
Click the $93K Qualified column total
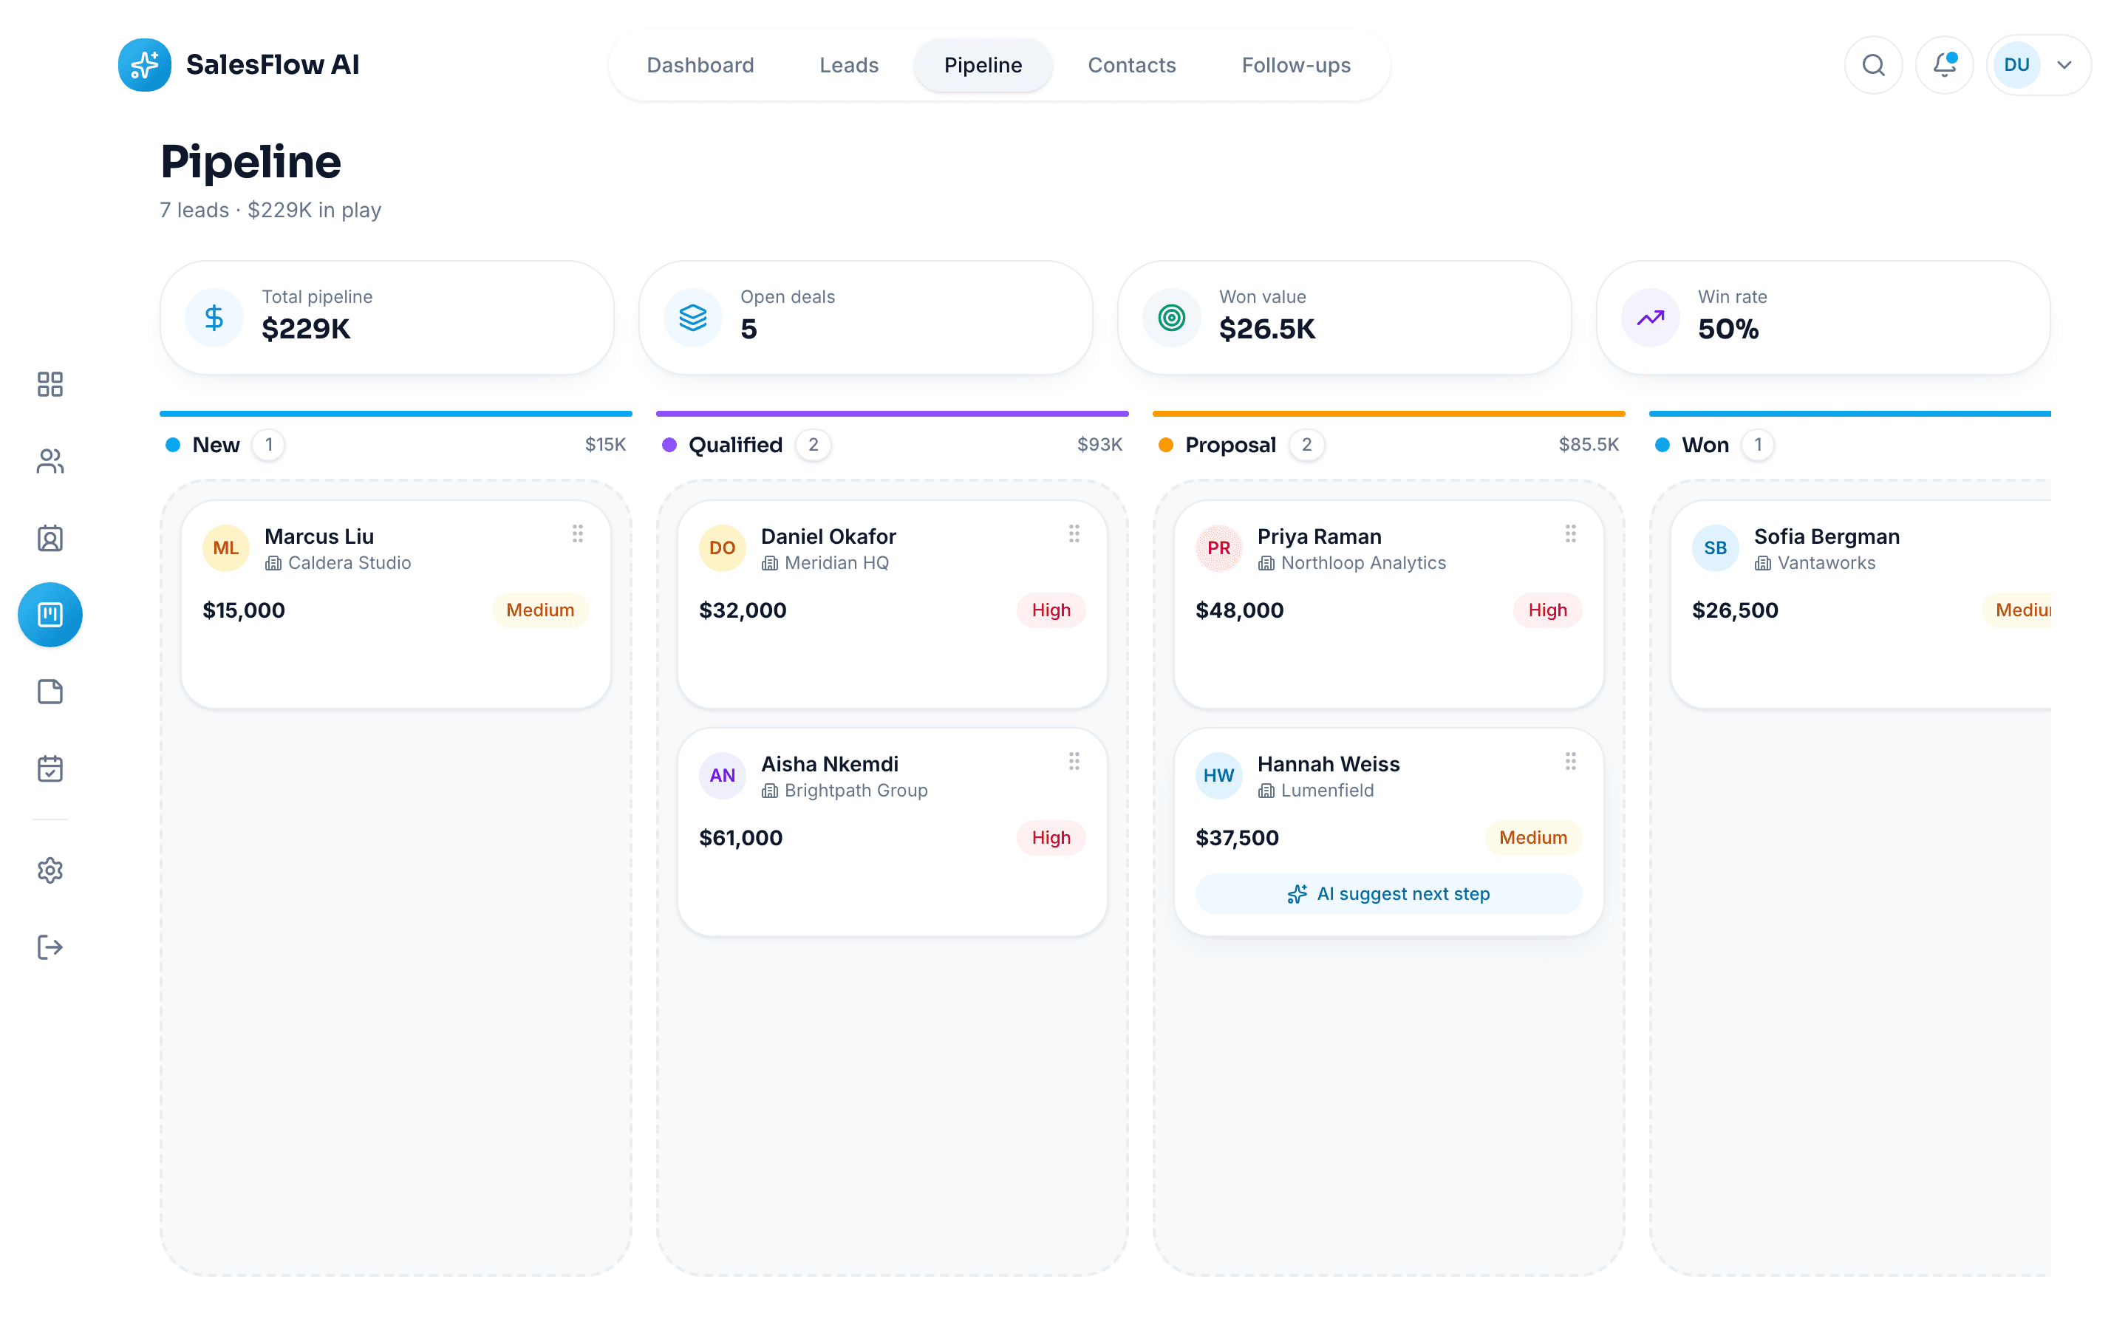tap(1099, 445)
